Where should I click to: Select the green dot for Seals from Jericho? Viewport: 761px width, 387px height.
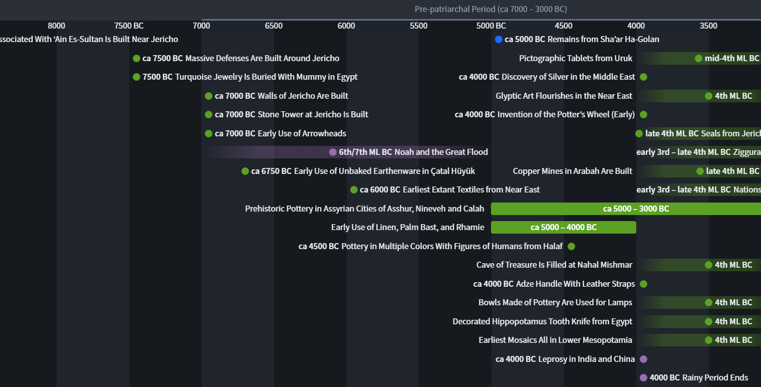click(x=639, y=133)
